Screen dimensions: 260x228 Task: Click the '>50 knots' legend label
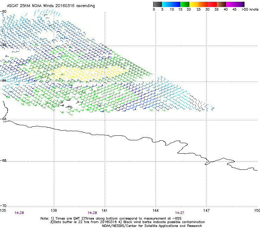point(250,9)
